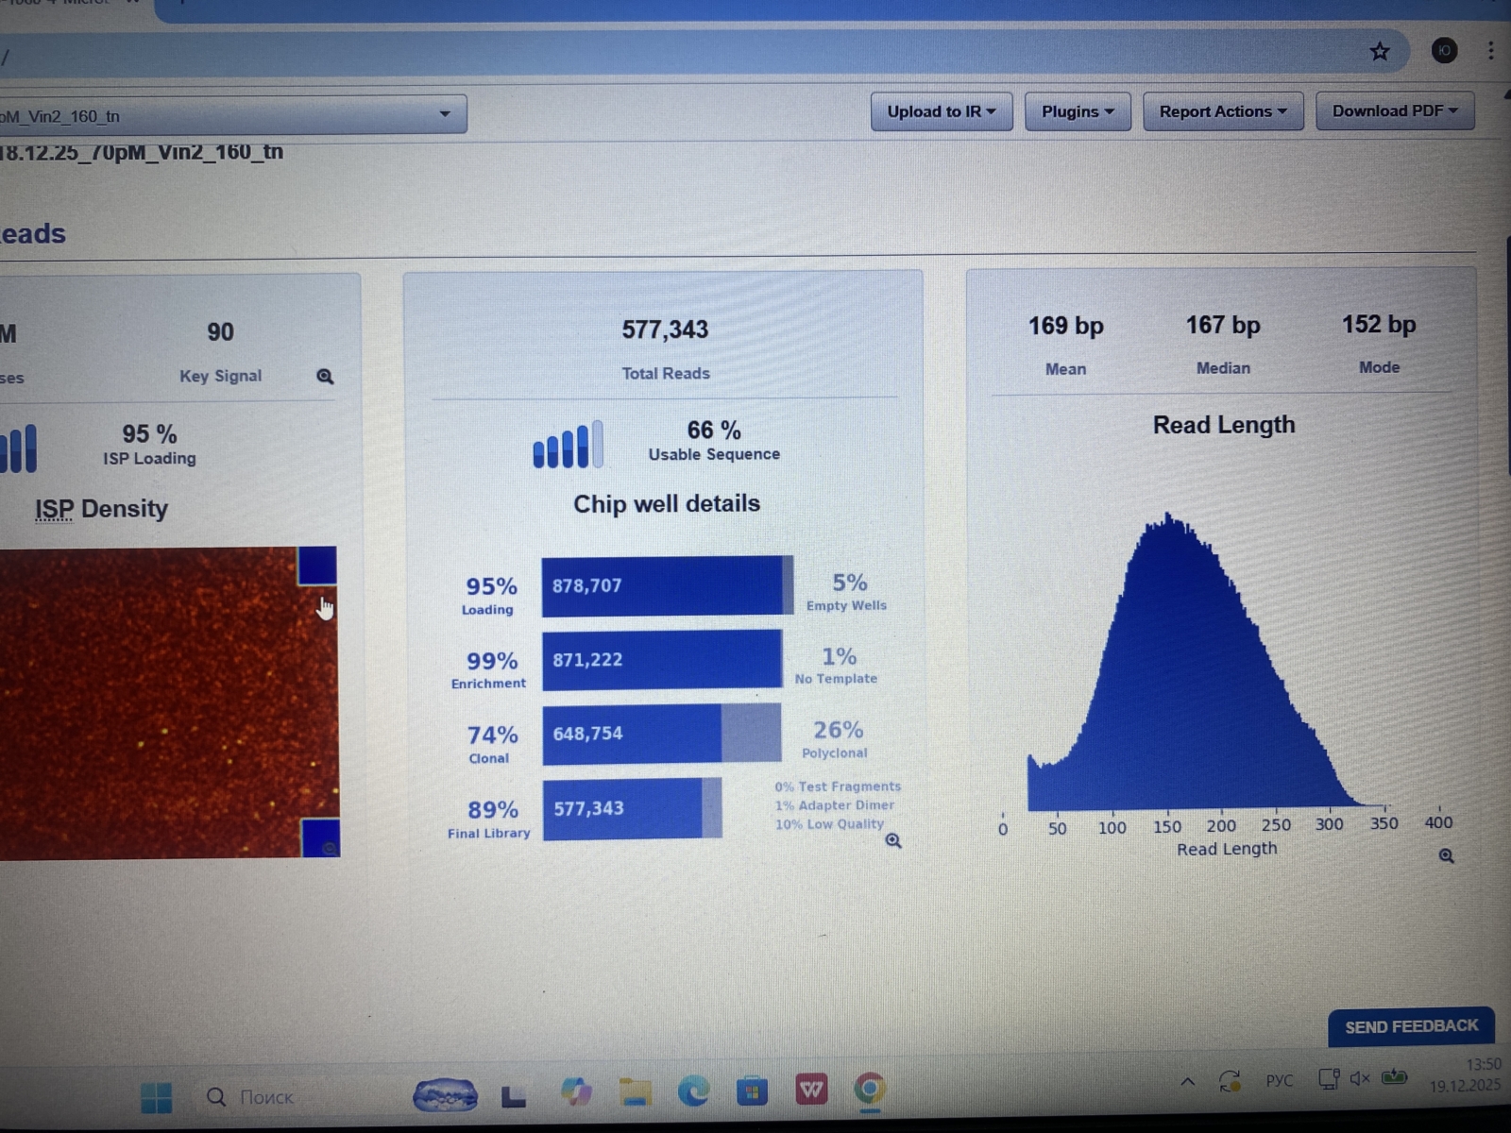The image size is (1511, 1133).
Task: Click the magnifier icon beside Key Signal
Action: tap(325, 377)
